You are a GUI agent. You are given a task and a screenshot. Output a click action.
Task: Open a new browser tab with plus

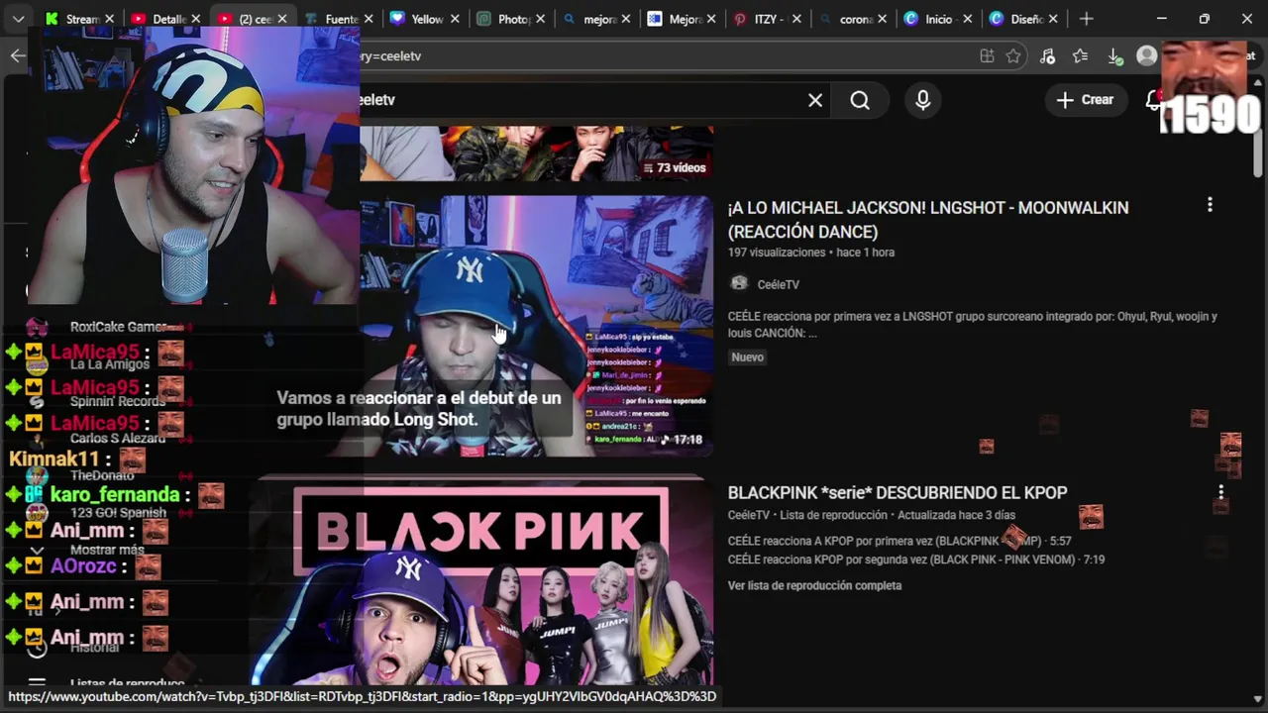point(1086,19)
